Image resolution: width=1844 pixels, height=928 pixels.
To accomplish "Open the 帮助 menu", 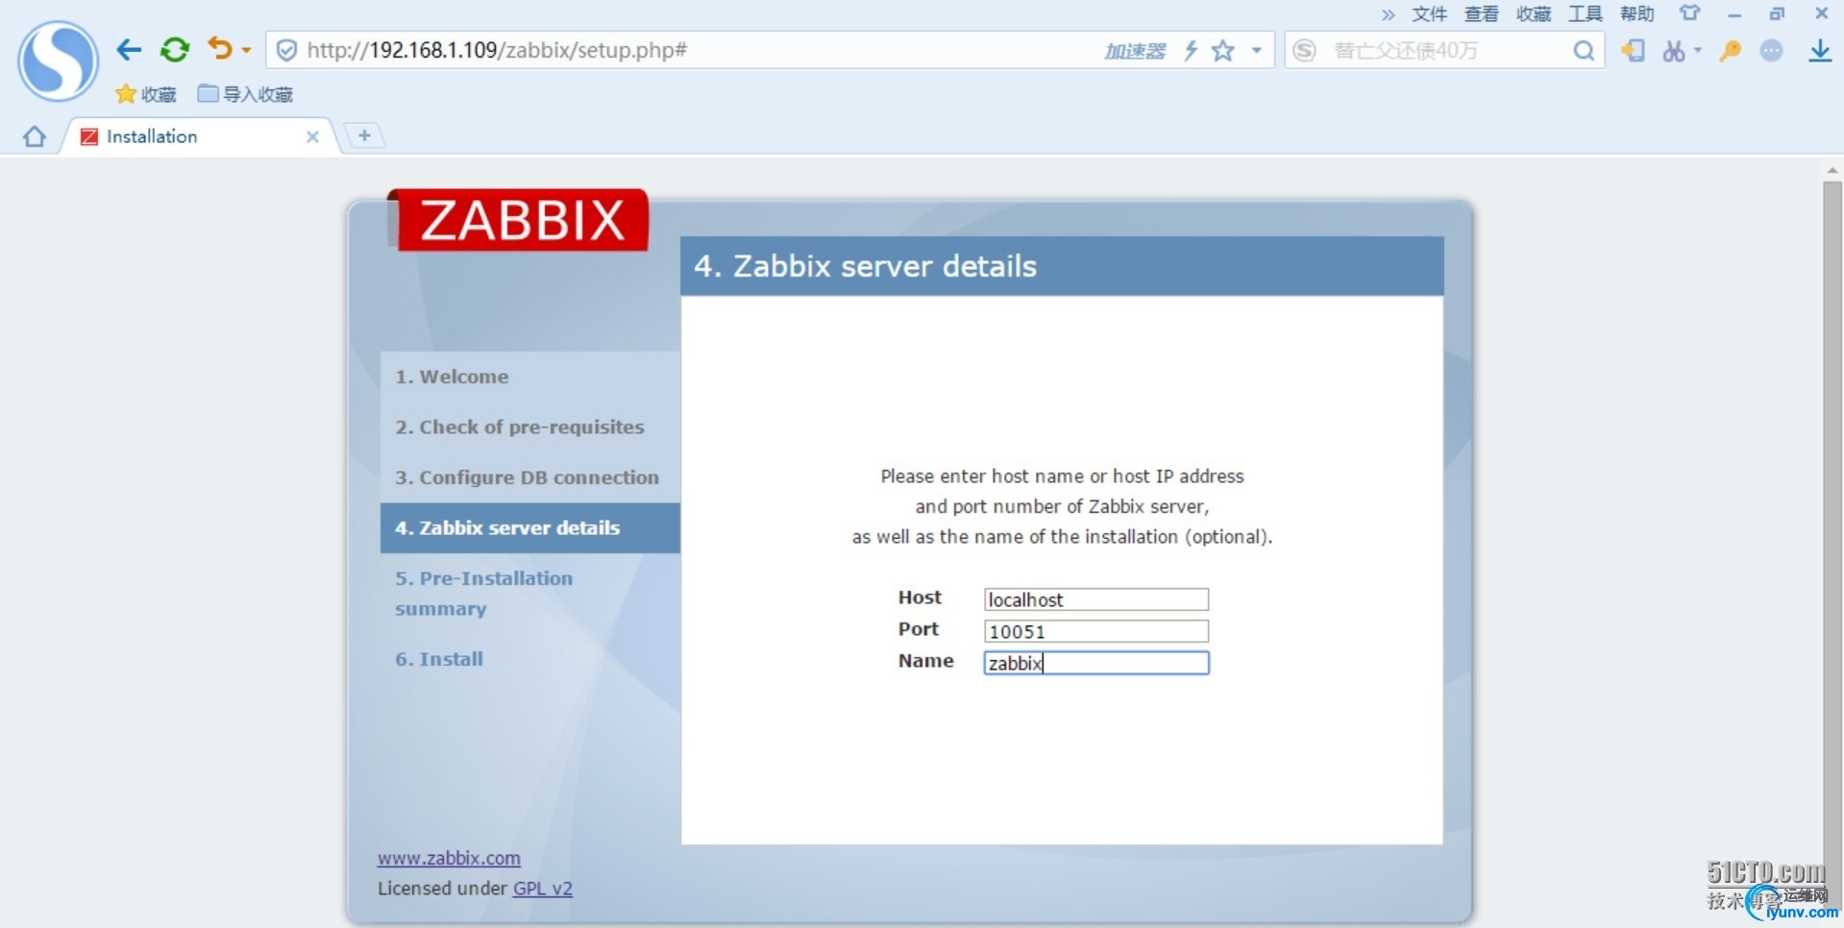I will [1637, 13].
